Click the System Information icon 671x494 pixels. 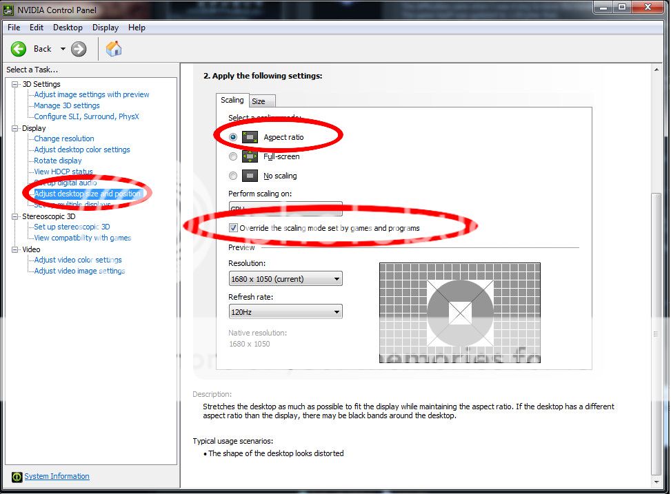(x=17, y=477)
